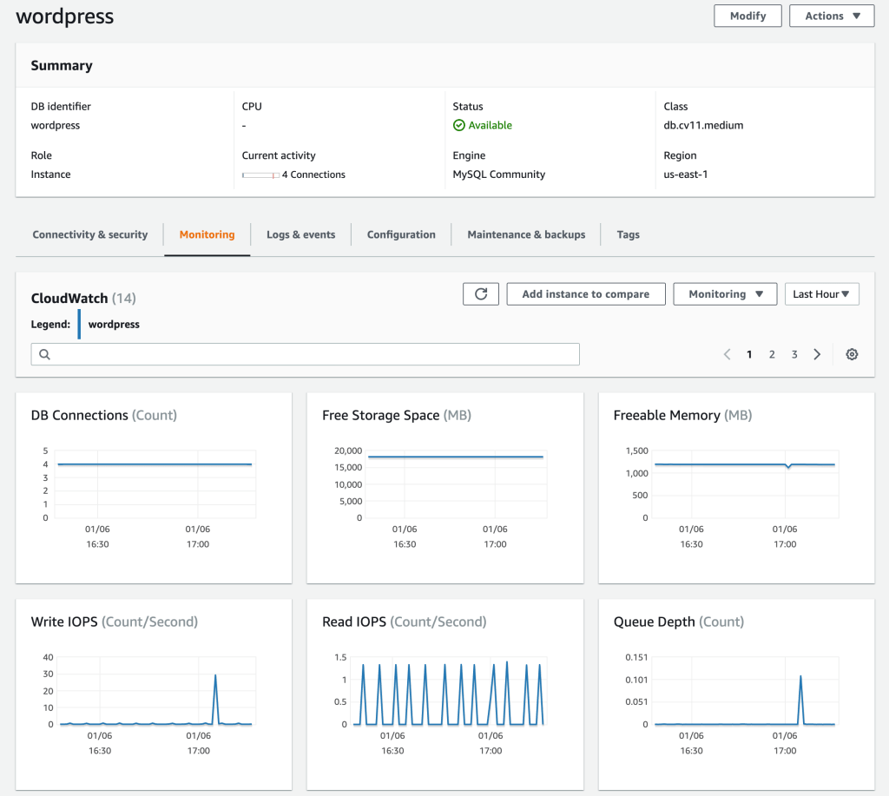
Task: Click the blue wordpress legend color bar
Action: coord(79,324)
